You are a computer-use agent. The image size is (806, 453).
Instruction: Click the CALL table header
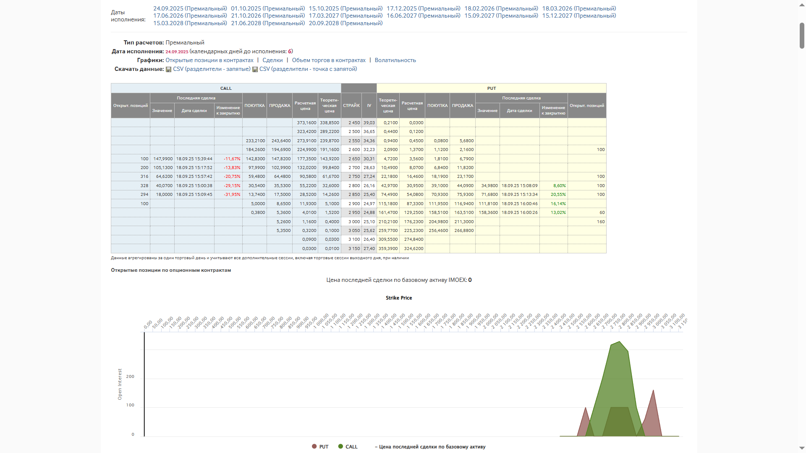pos(226,88)
